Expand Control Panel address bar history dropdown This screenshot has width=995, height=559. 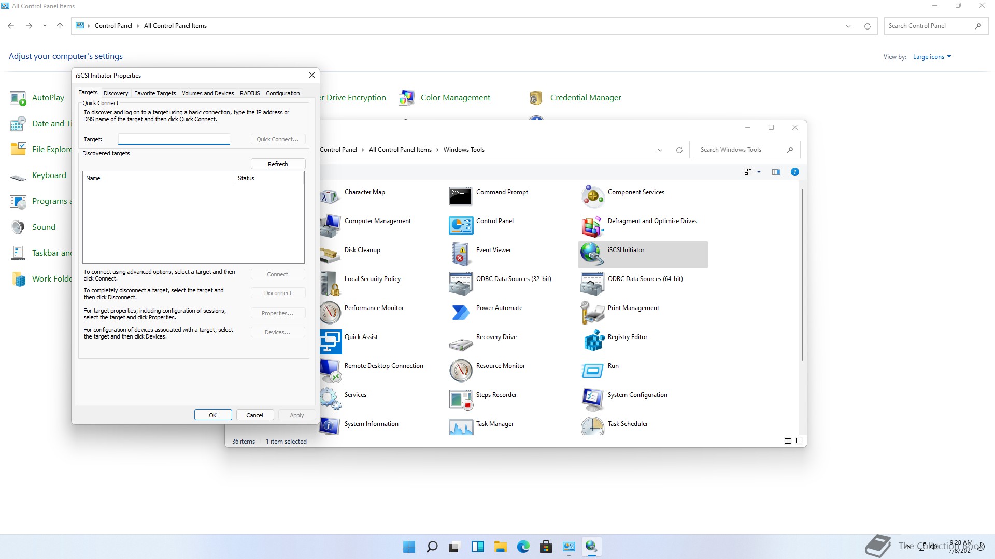coord(848,26)
